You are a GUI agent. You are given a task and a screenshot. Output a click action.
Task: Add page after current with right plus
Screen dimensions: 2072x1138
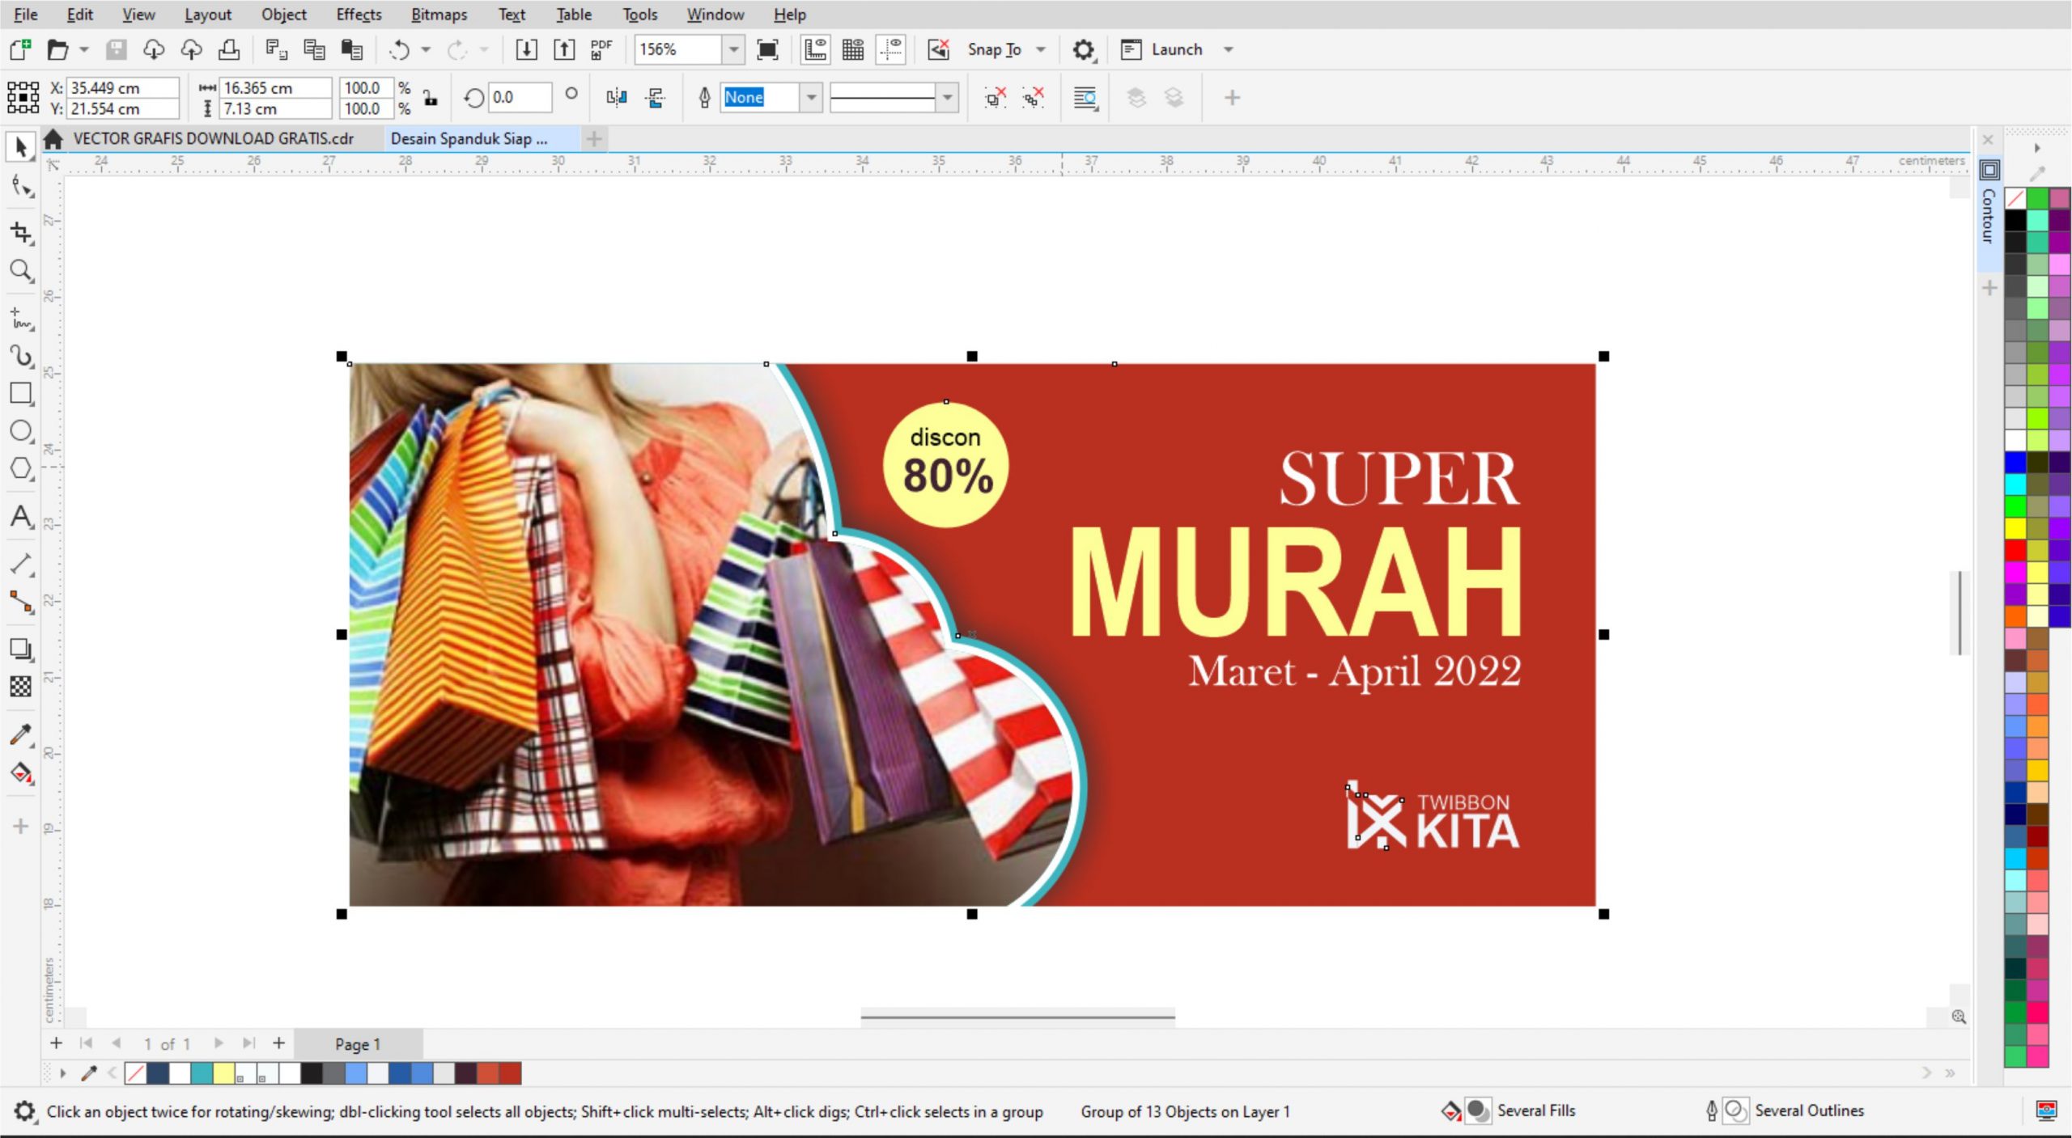[x=278, y=1043]
